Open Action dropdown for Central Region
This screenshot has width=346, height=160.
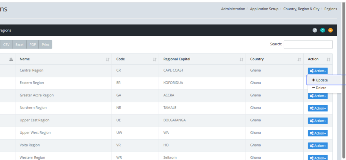(317, 71)
